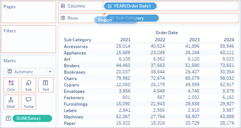Click the Envelopes 2023 value 4,745
The height and width of the screenshot is (128, 241).
193,91
